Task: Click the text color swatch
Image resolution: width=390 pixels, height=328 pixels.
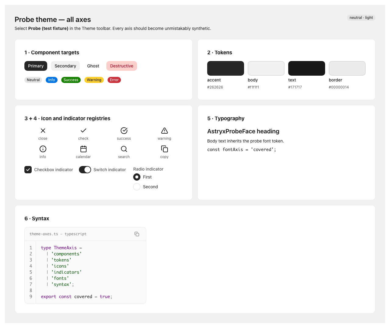Action: click(x=307, y=68)
